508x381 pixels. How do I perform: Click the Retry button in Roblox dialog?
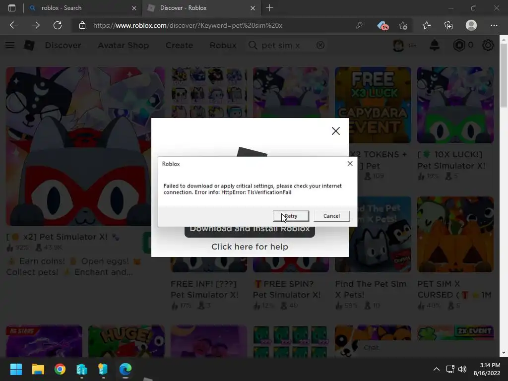[291, 216]
